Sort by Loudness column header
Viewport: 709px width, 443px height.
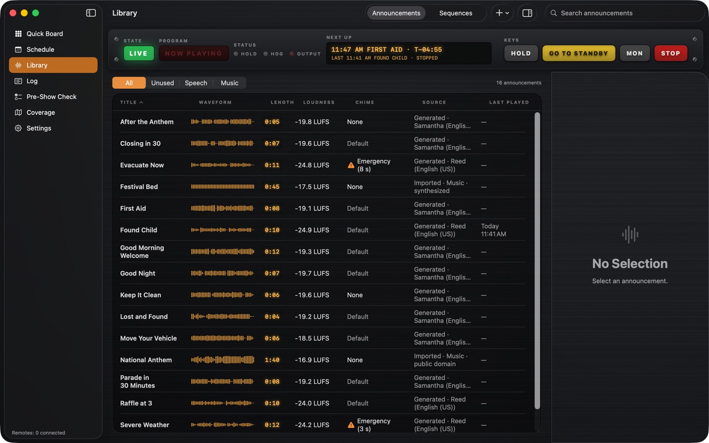319,102
